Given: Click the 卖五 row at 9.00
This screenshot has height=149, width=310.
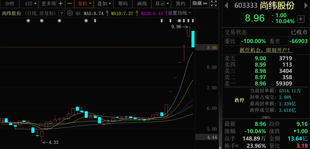Looking at the screenshot, I should click(x=266, y=58).
